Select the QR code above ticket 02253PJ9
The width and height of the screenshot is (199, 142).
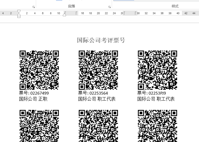(x=157, y=70)
